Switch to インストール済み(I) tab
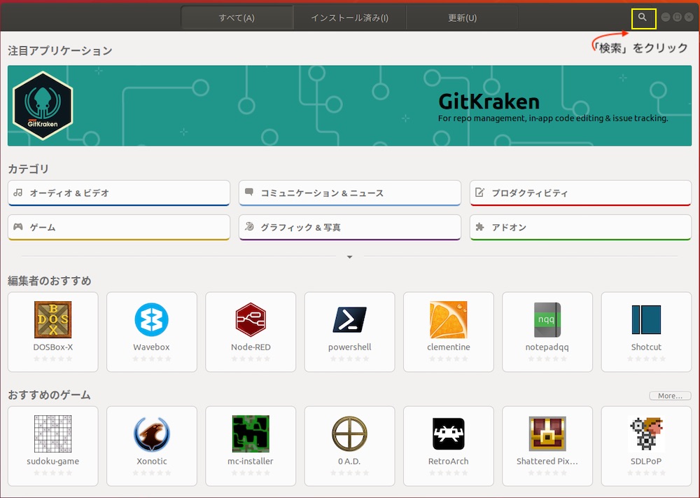The image size is (700, 498). (x=349, y=18)
